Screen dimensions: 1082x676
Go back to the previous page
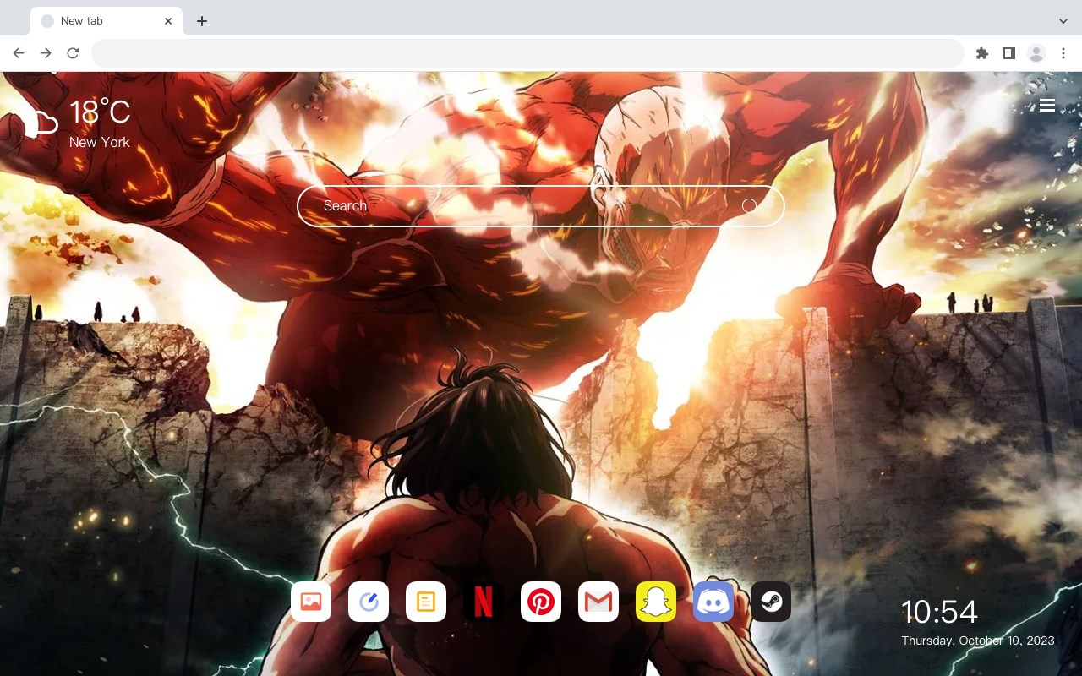point(19,53)
